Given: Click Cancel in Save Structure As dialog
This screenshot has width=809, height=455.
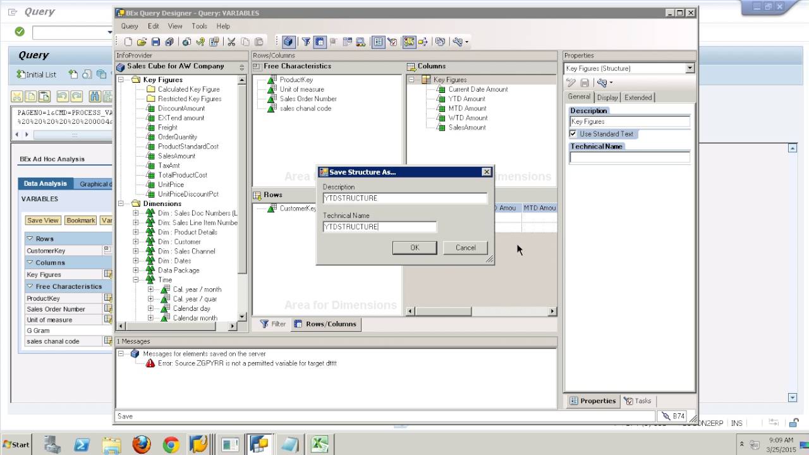Looking at the screenshot, I should tap(466, 248).
